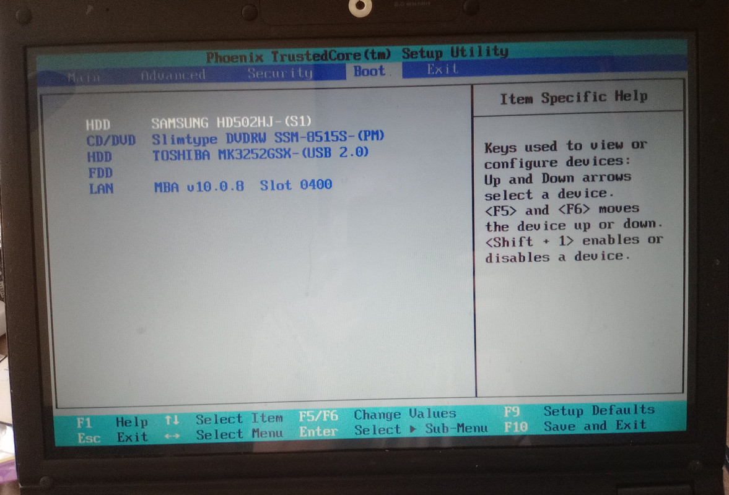The image size is (729, 495).
Task: Click the LAN device label
Action: coord(102,189)
